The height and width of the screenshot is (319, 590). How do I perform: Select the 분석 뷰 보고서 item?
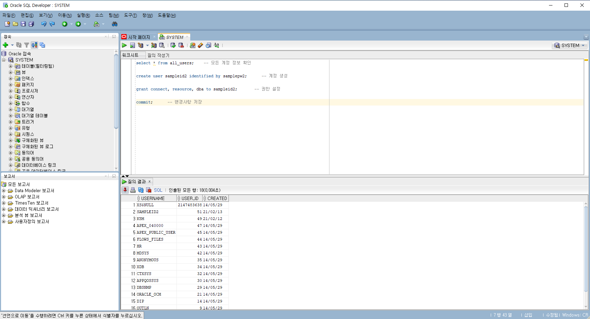(x=28, y=215)
